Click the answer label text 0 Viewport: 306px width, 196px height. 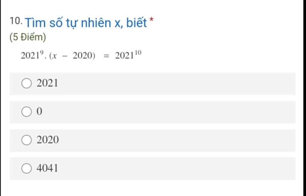(x=39, y=111)
